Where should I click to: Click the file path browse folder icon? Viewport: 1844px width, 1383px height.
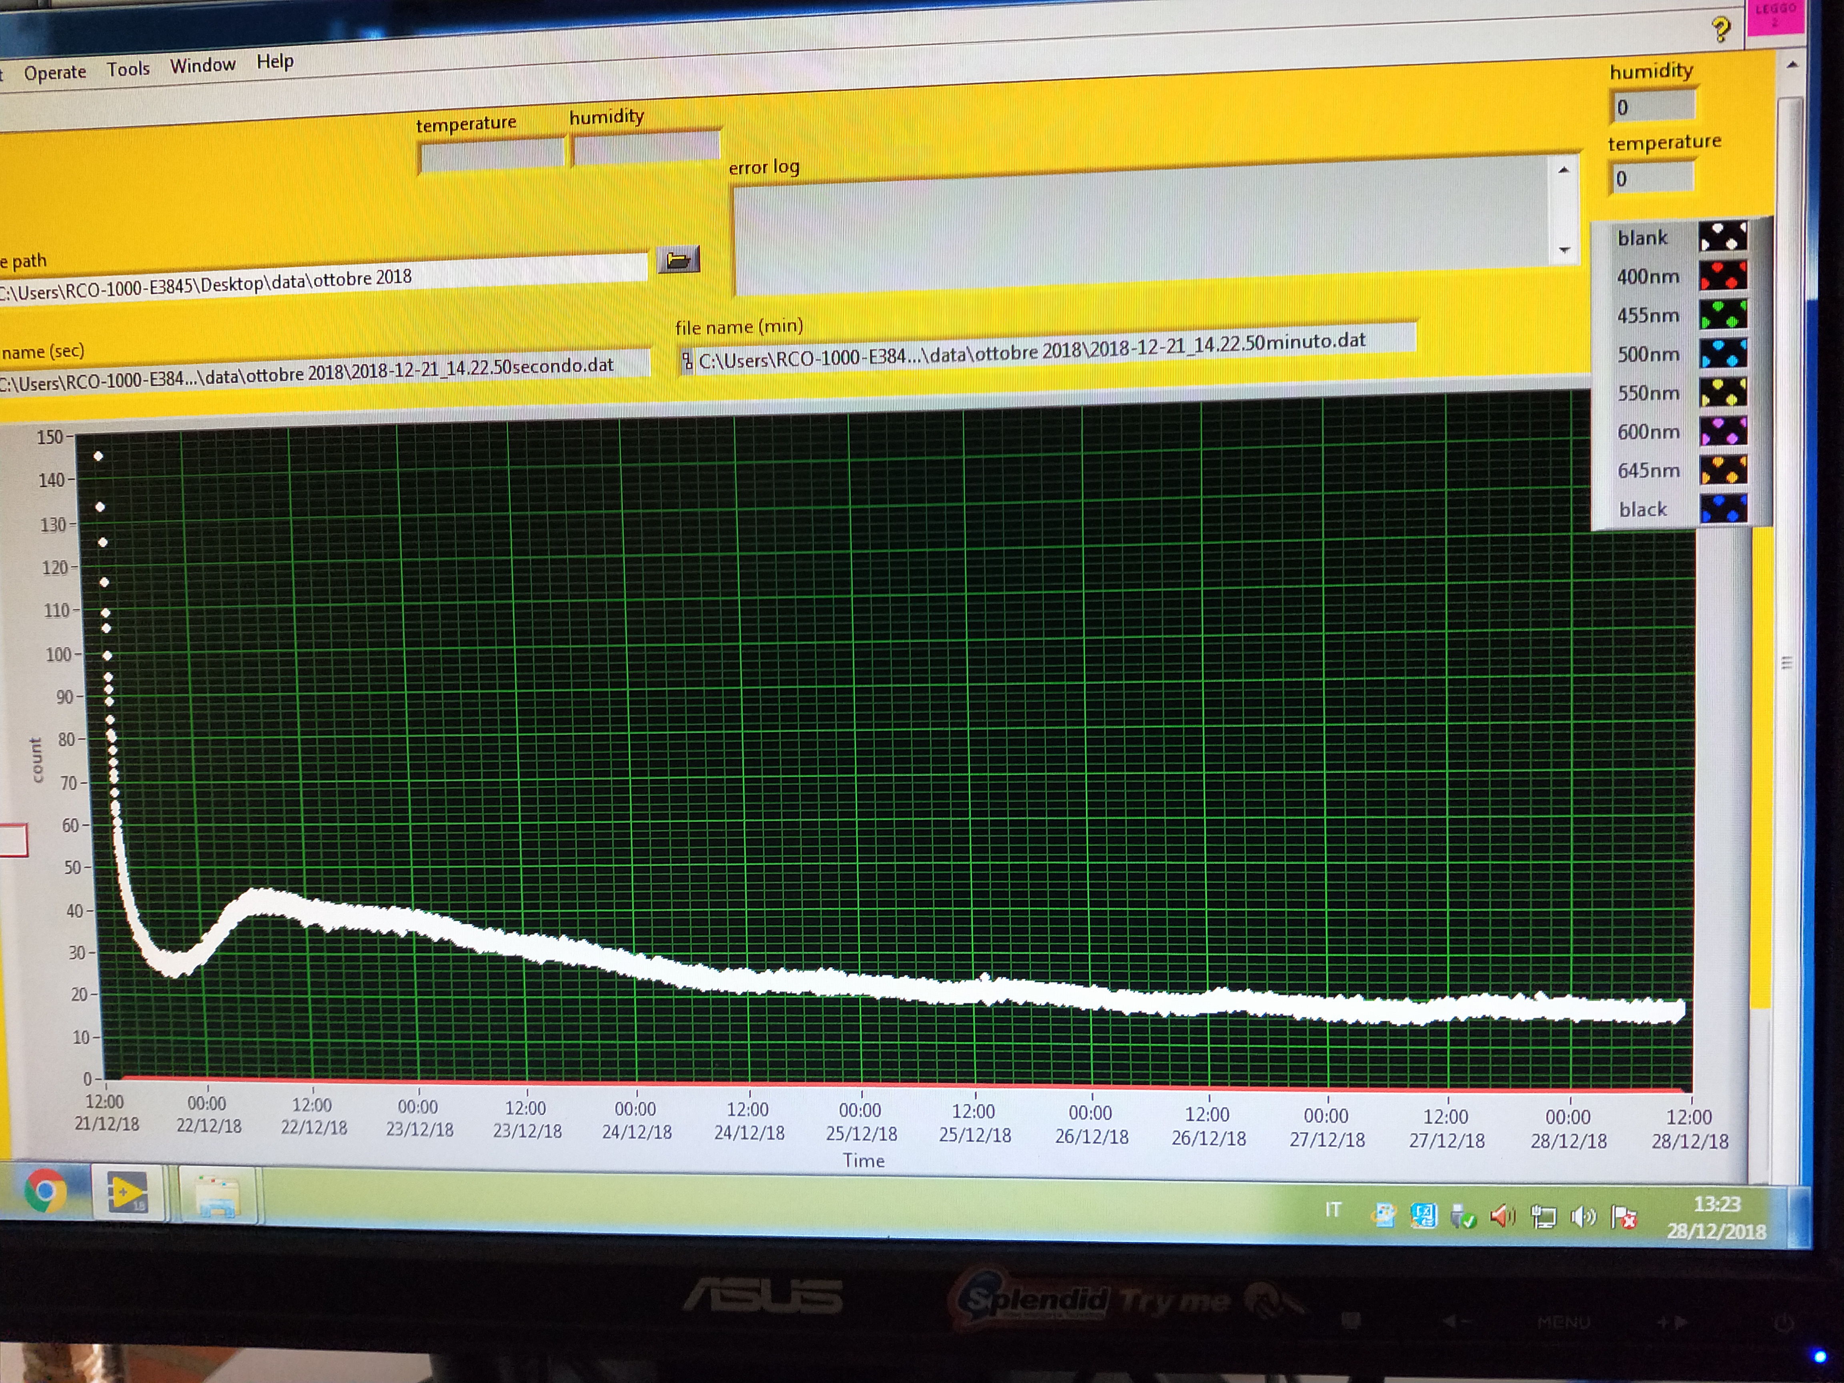(x=678, y=261)
